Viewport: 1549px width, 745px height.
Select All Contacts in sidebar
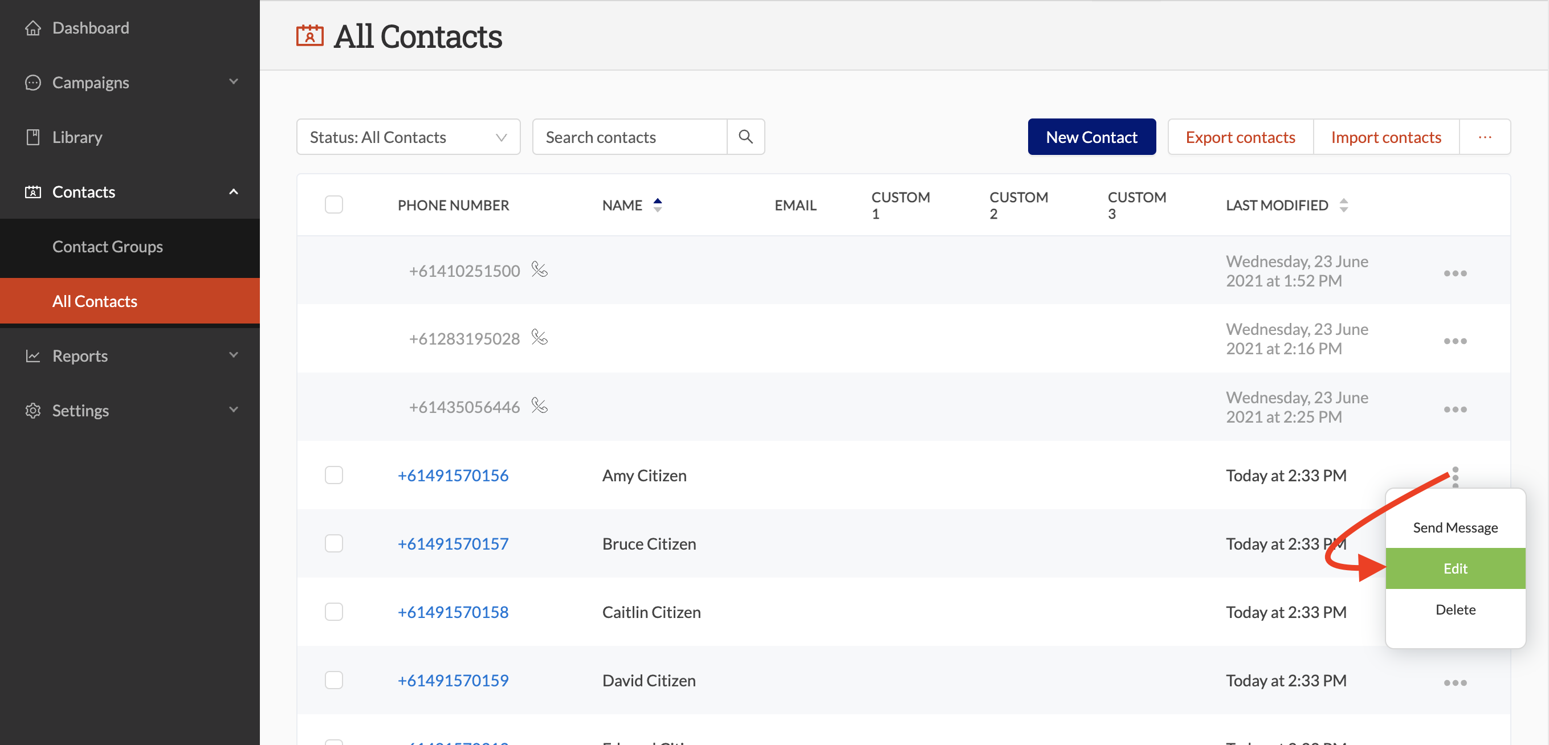[x=130, y=301]
